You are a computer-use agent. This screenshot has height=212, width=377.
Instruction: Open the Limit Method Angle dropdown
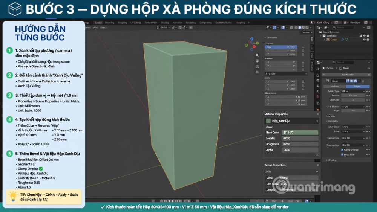point(353,107)
